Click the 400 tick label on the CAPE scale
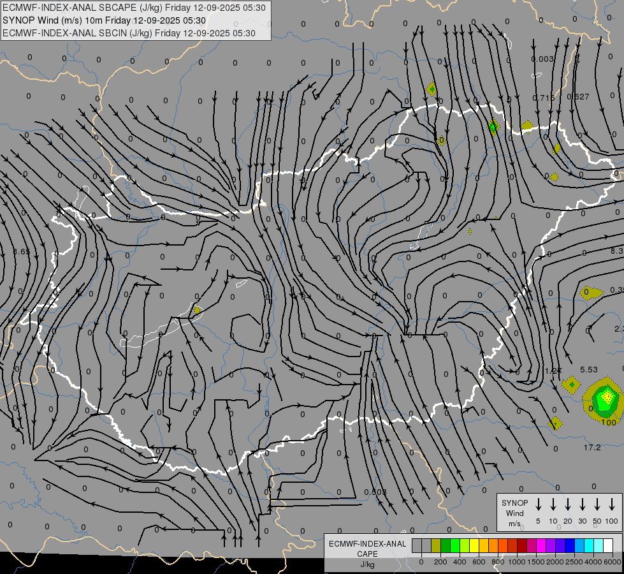This screenshot has height=574, width=624. click(x=460, y=562)
